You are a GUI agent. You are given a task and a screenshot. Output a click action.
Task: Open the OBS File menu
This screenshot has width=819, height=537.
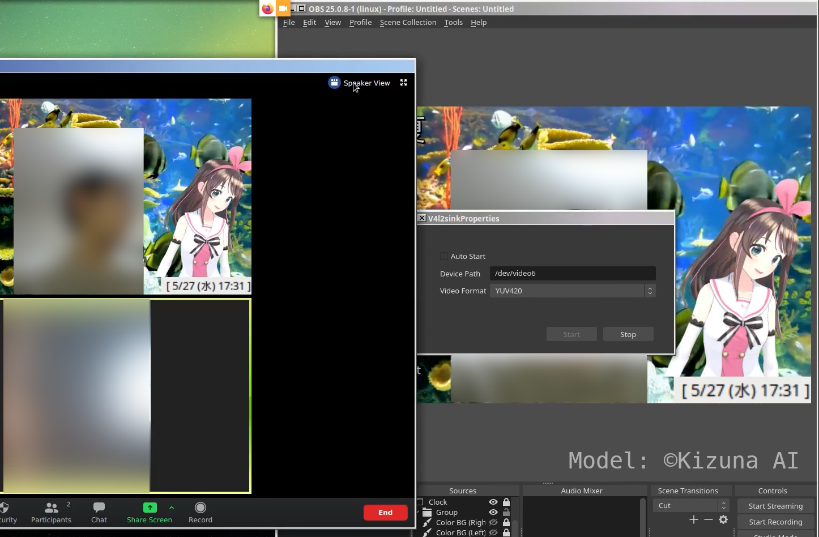click(x=289, y=22)
